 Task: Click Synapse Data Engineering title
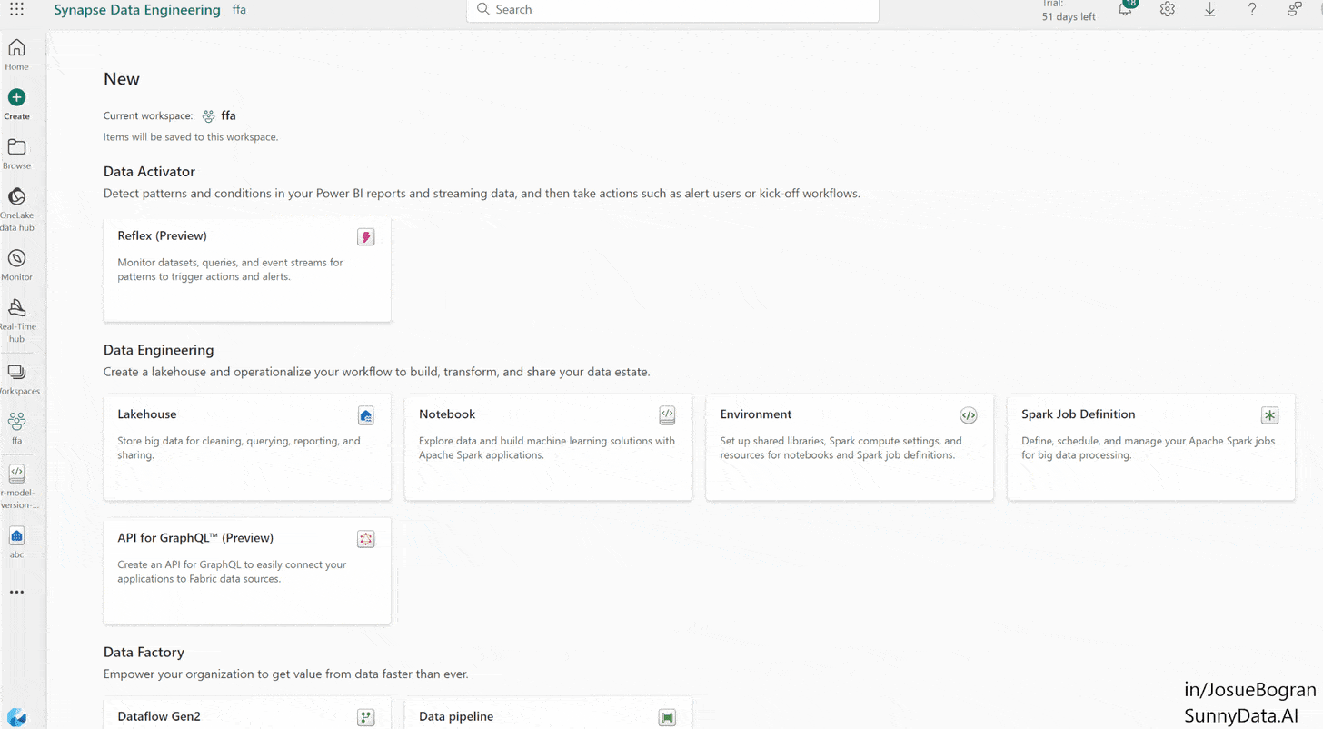(x=137, y=10)
